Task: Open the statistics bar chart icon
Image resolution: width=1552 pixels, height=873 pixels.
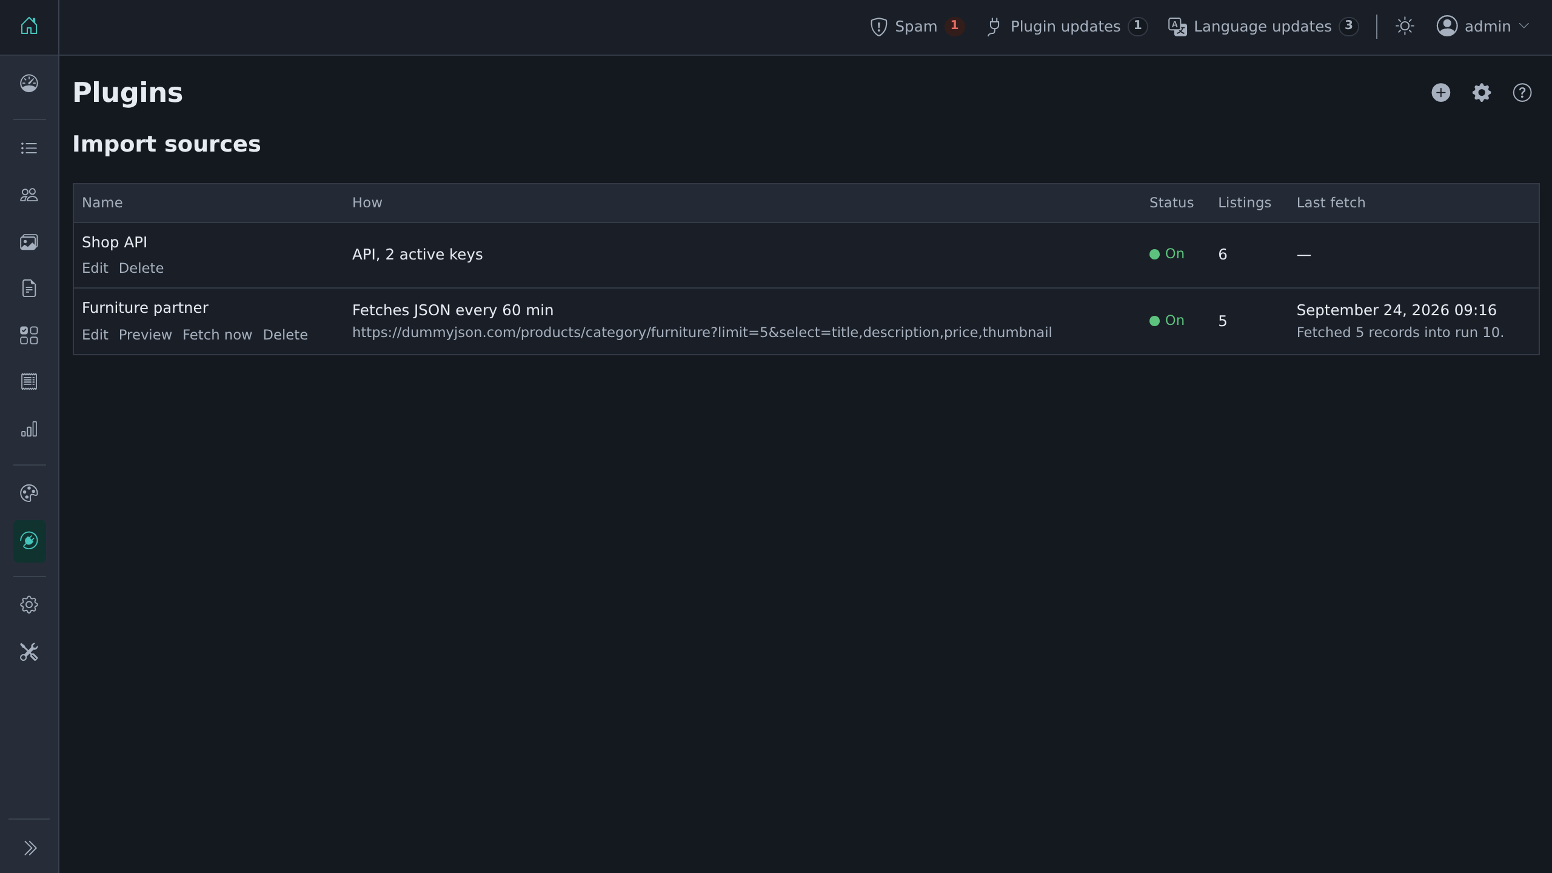Action: tap(29, 429)
